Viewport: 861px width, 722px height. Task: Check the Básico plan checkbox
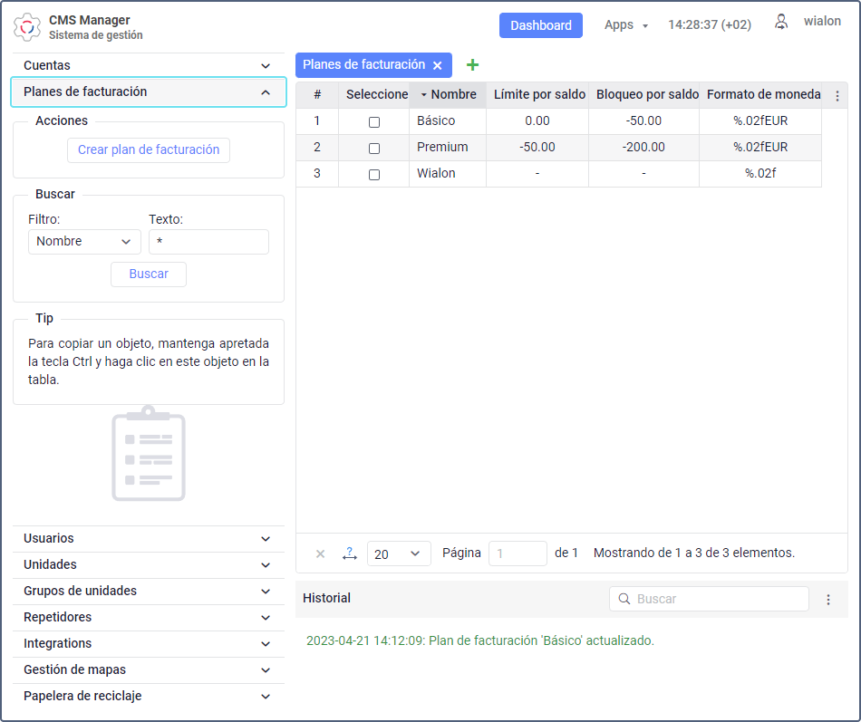[374, 121]
